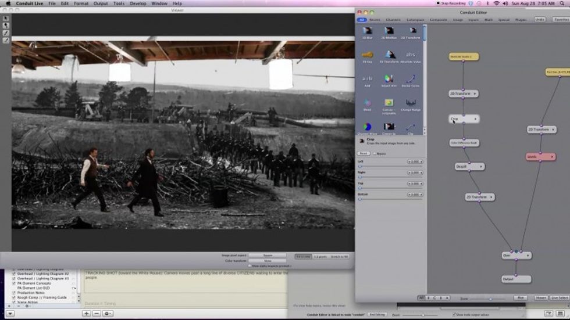
Task: Click the arrow tool in Viewer toolbar
Action: (6, 18)
